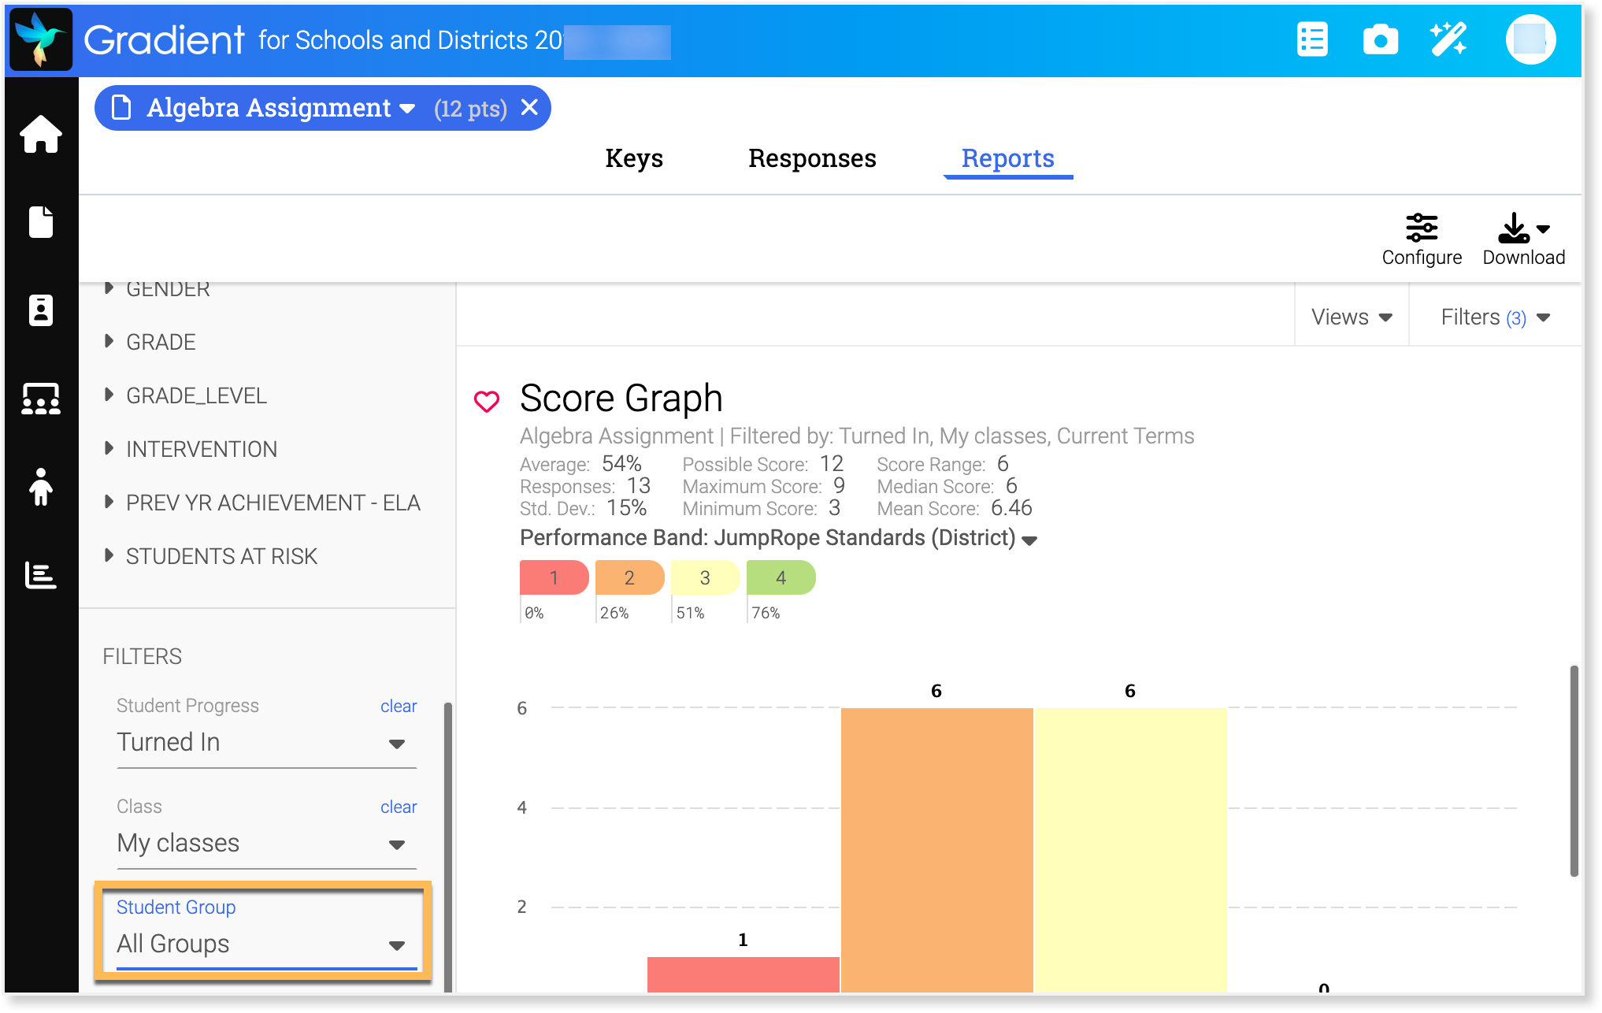The image size is (1602, 1013).
Task: Open the magic wand tool
Action: click(x=1448, y=39)
